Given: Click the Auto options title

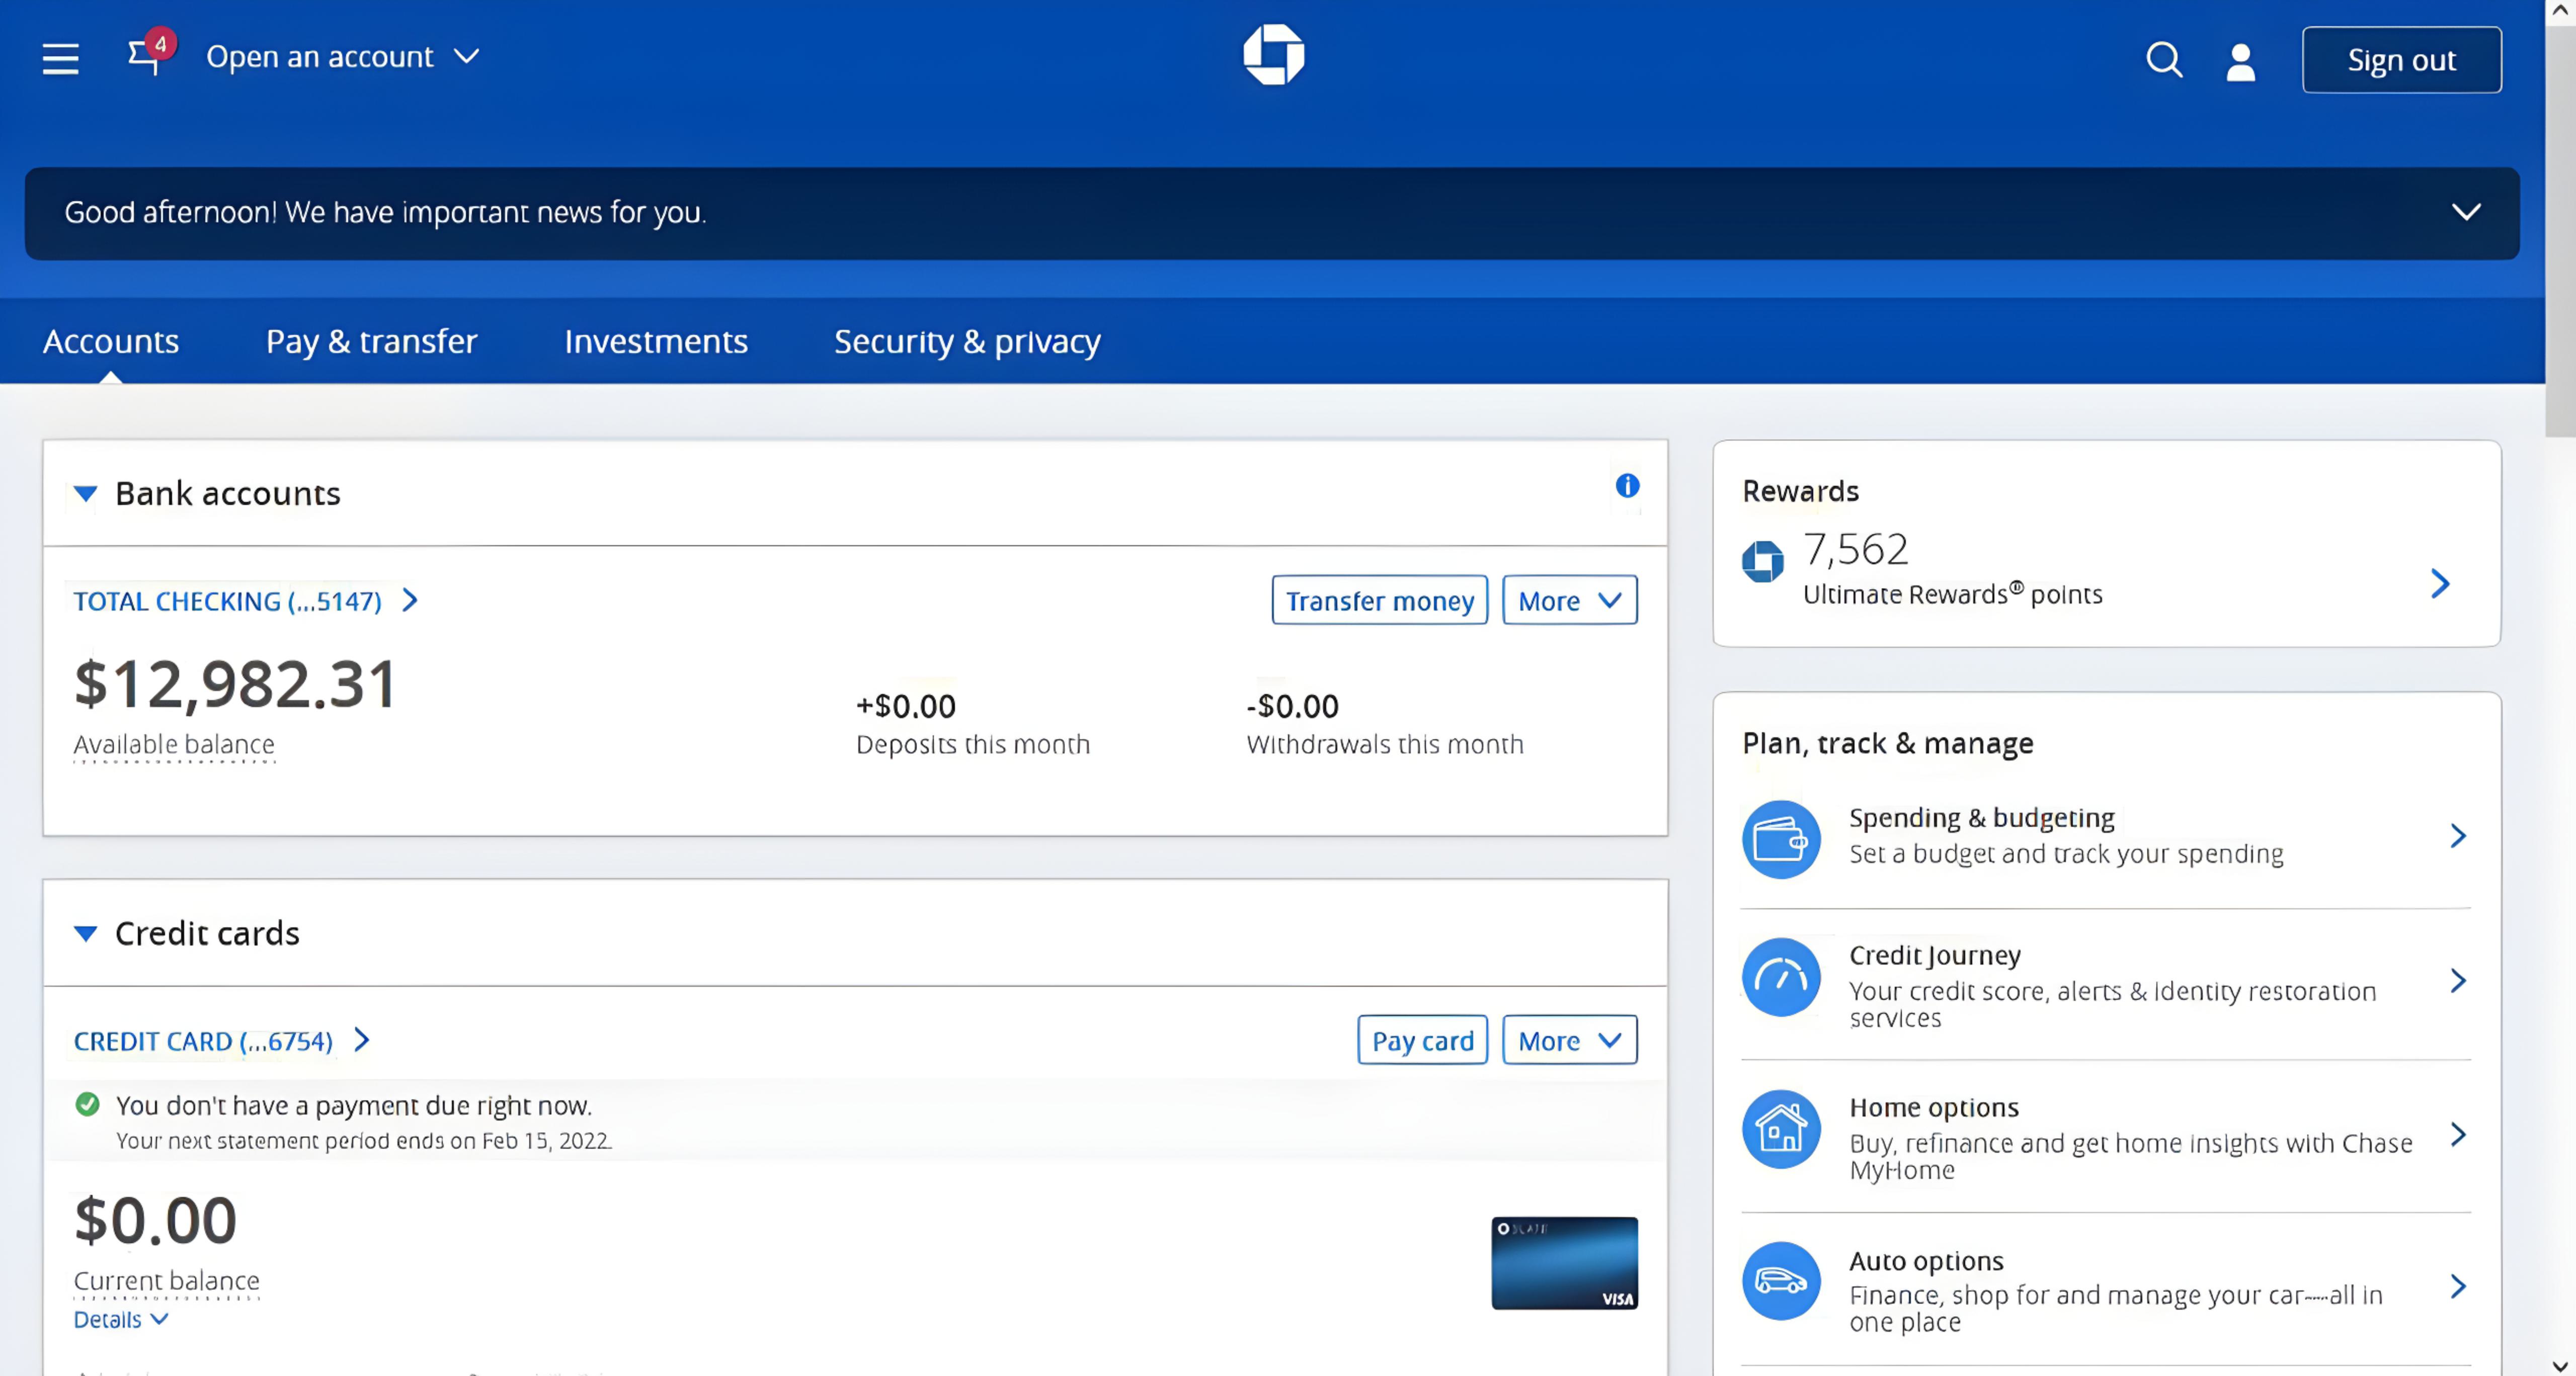Looking at the screenshot, I should click(x=1926, y=1261).
